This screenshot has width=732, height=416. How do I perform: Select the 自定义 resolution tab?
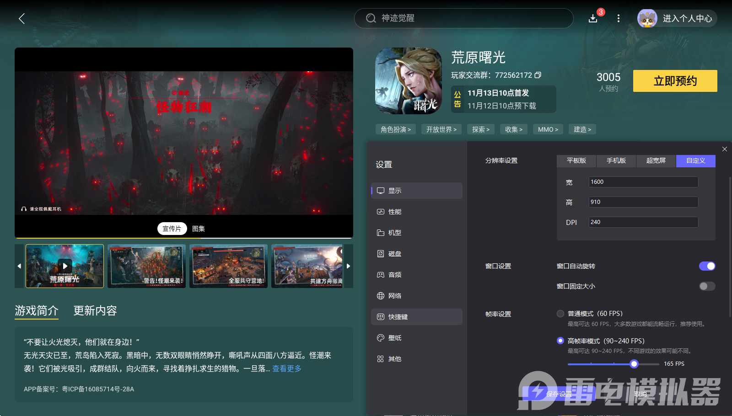696,161
